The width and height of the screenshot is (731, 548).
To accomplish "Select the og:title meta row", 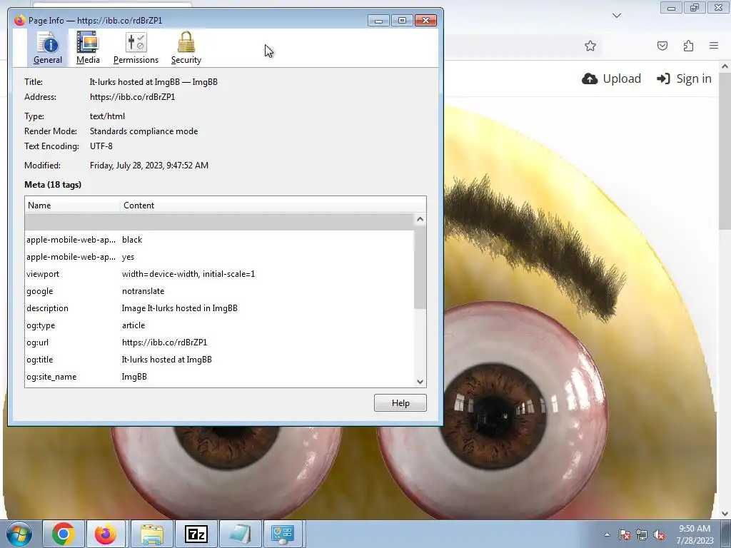I will (x=220, y=360).
